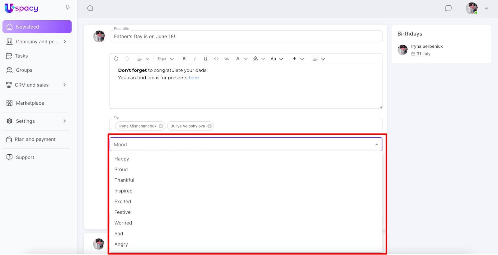498x255 pixels.
Task: Select Thankful mood option
Action: tap(124, 180)
